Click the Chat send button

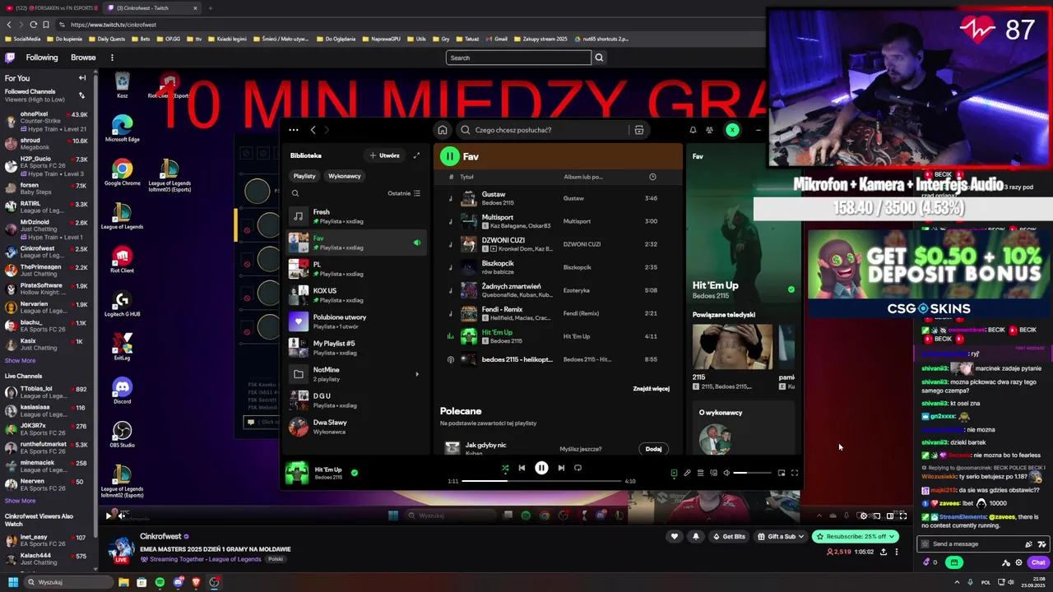pyautogui.click(x=1038, y=562)
